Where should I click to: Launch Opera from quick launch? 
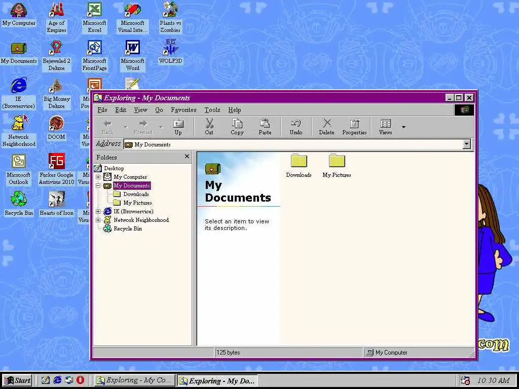[x=80, y=380]
